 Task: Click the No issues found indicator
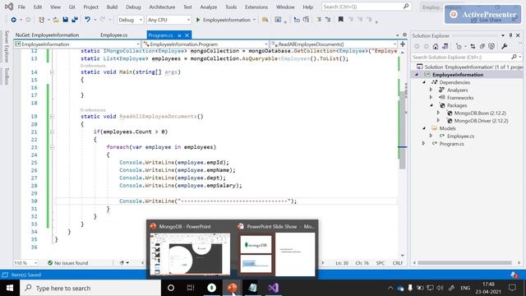67,263
